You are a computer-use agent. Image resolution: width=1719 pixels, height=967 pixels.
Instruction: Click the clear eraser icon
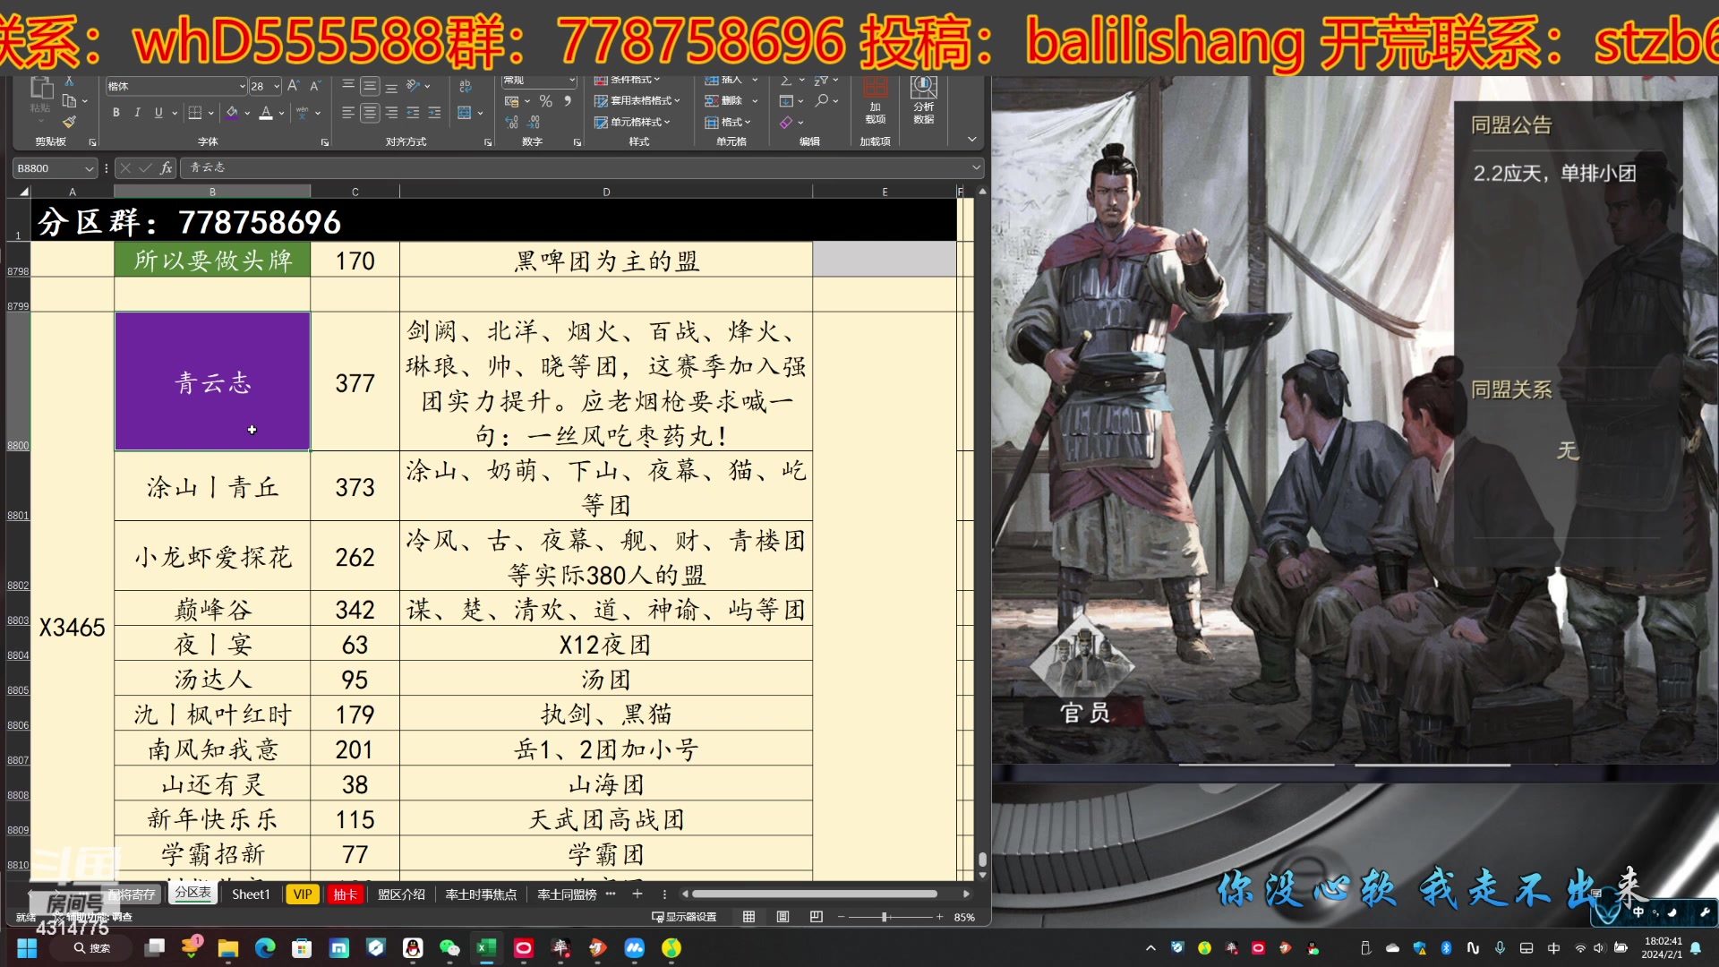[x=786, y=122]
